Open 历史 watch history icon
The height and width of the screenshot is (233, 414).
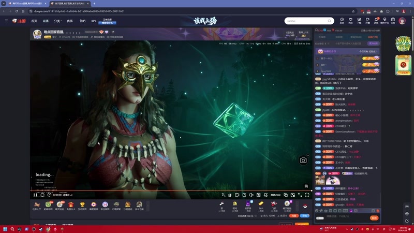point(342,21)
